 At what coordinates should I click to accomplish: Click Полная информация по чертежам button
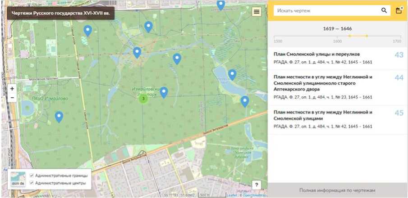[337, 190]
